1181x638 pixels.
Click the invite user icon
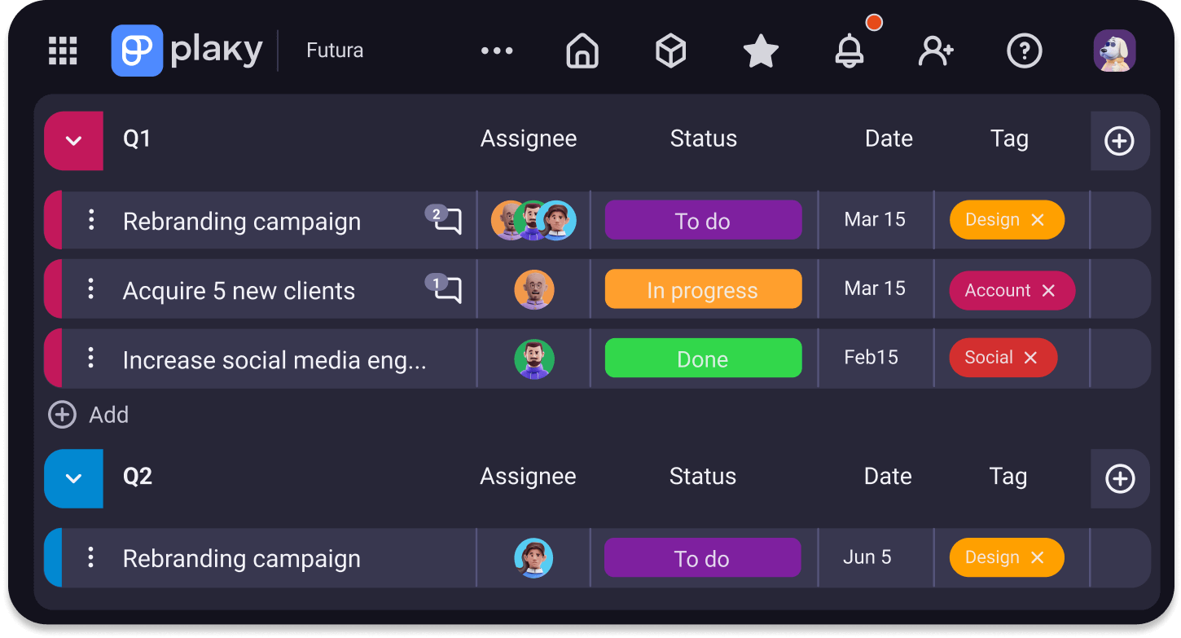(x=935, y=51)
